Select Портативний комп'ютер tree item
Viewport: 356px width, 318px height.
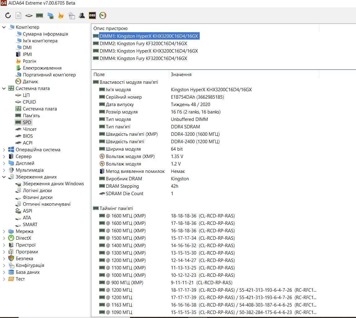49,75
